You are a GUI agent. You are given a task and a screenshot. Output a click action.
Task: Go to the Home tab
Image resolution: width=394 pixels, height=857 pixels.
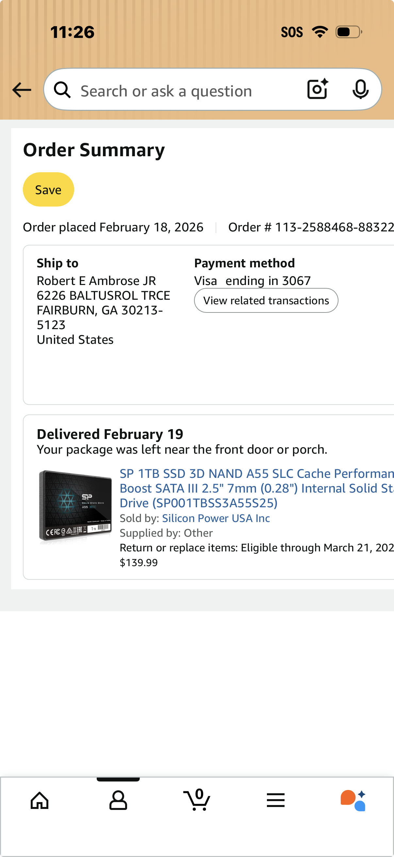pyautogui.click(x=40, y=800)
